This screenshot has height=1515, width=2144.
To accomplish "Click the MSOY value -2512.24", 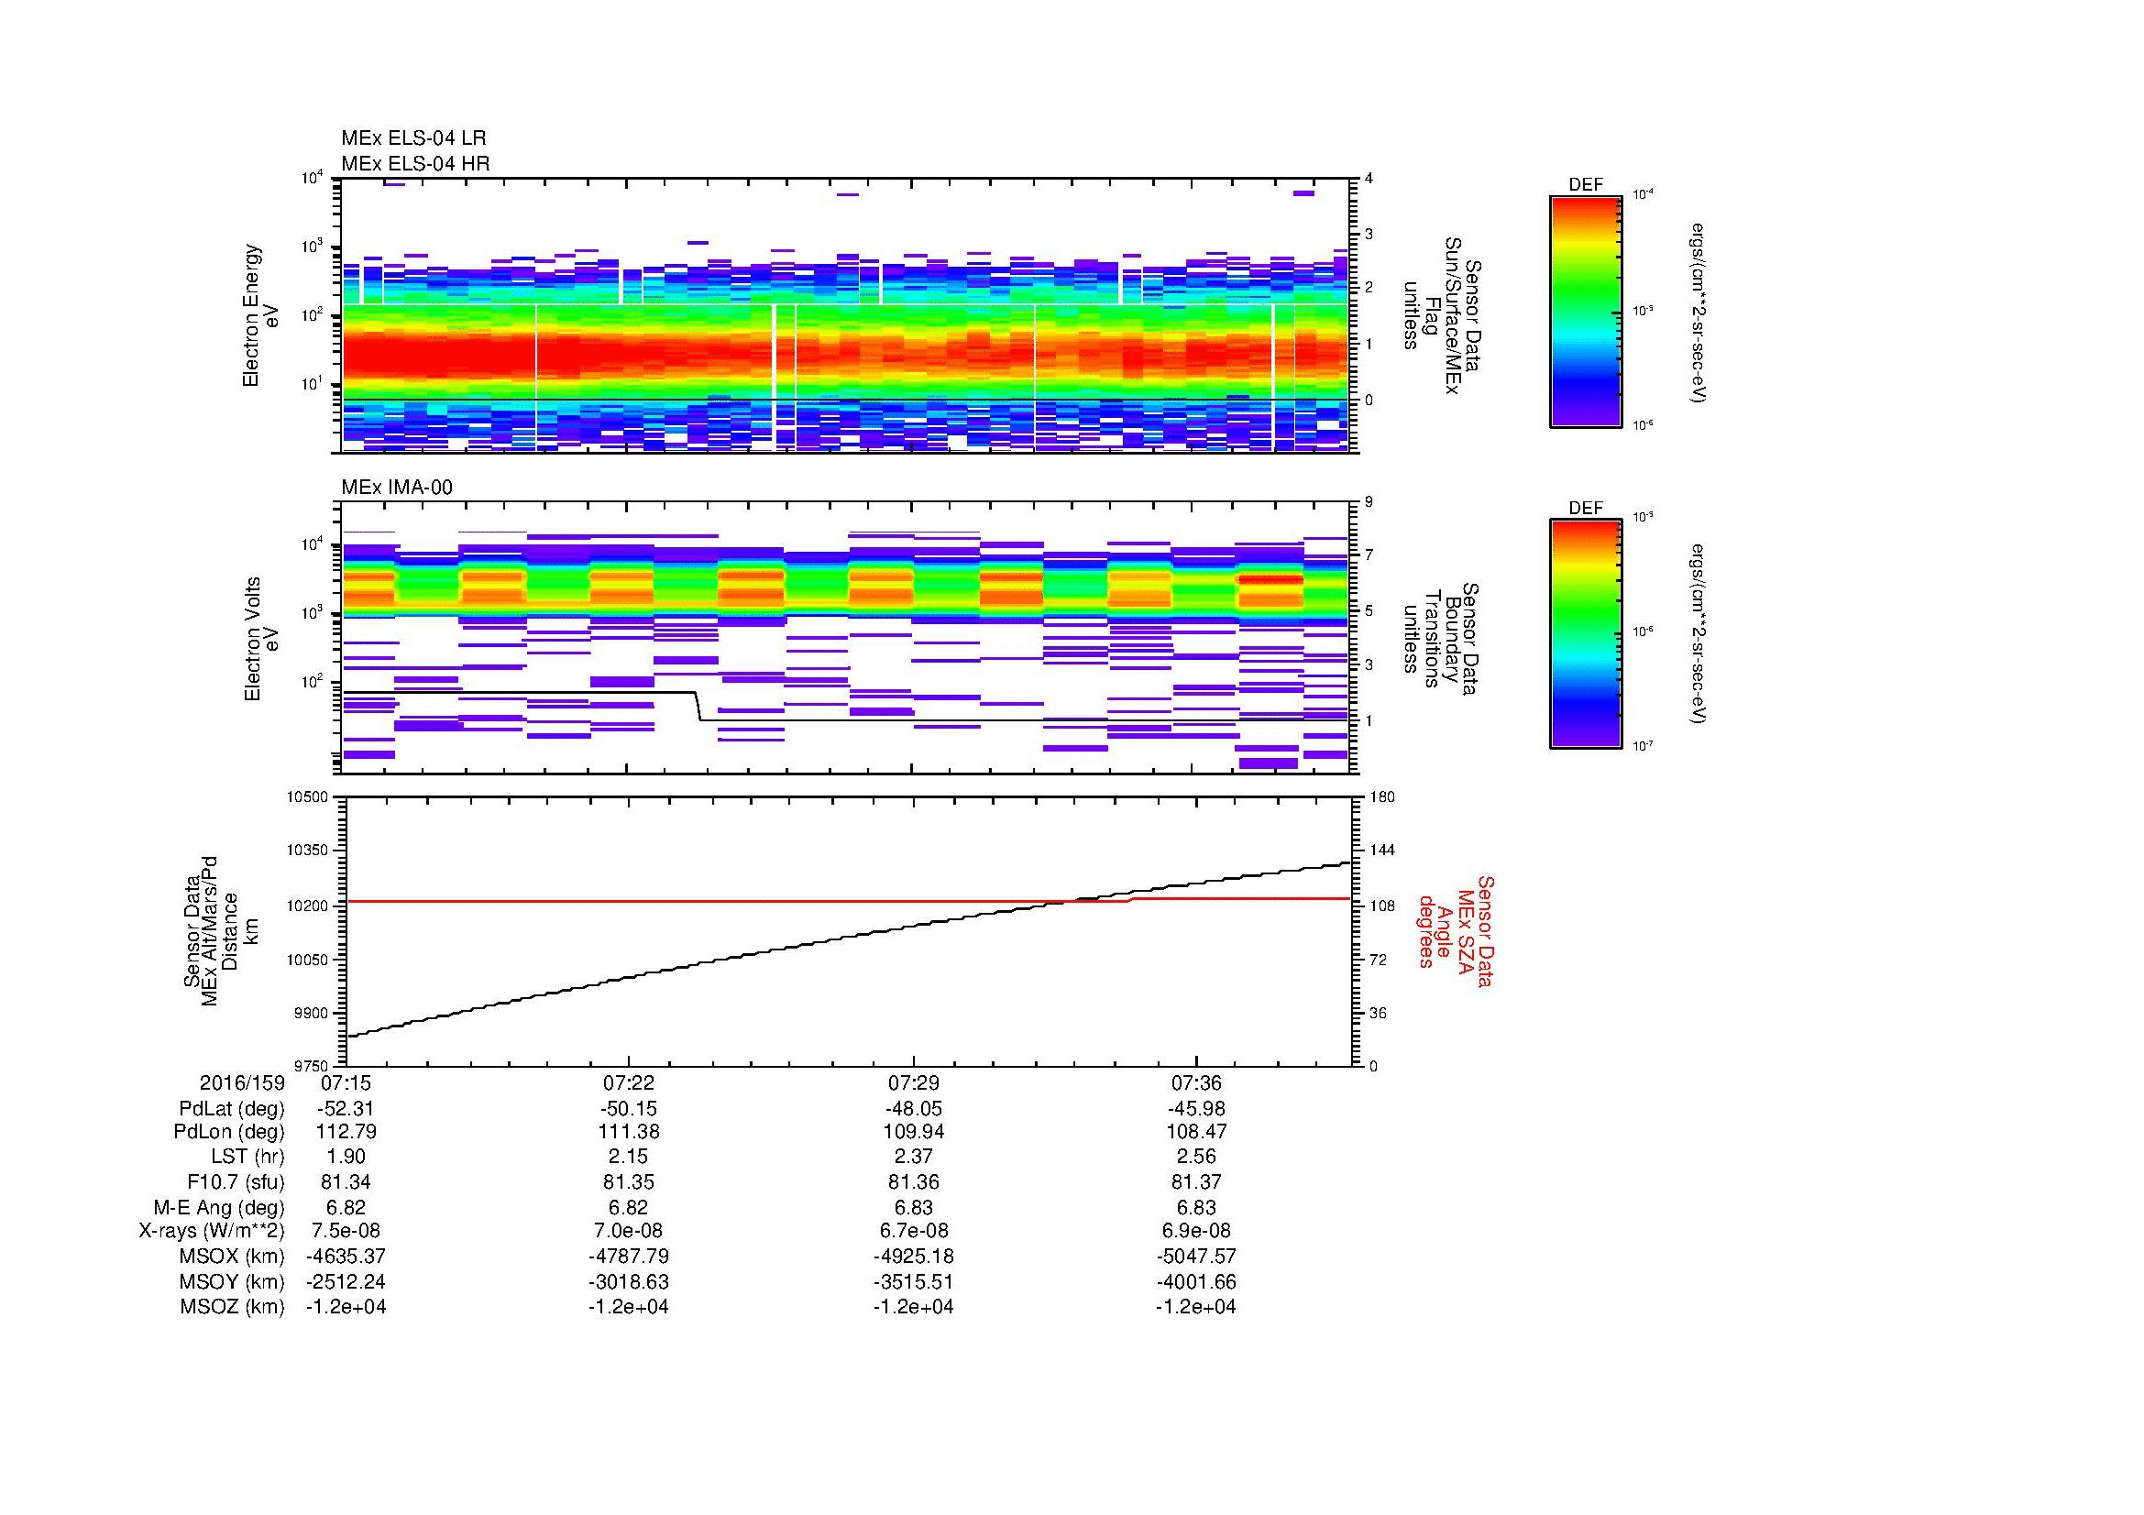I will [346, 1281].
